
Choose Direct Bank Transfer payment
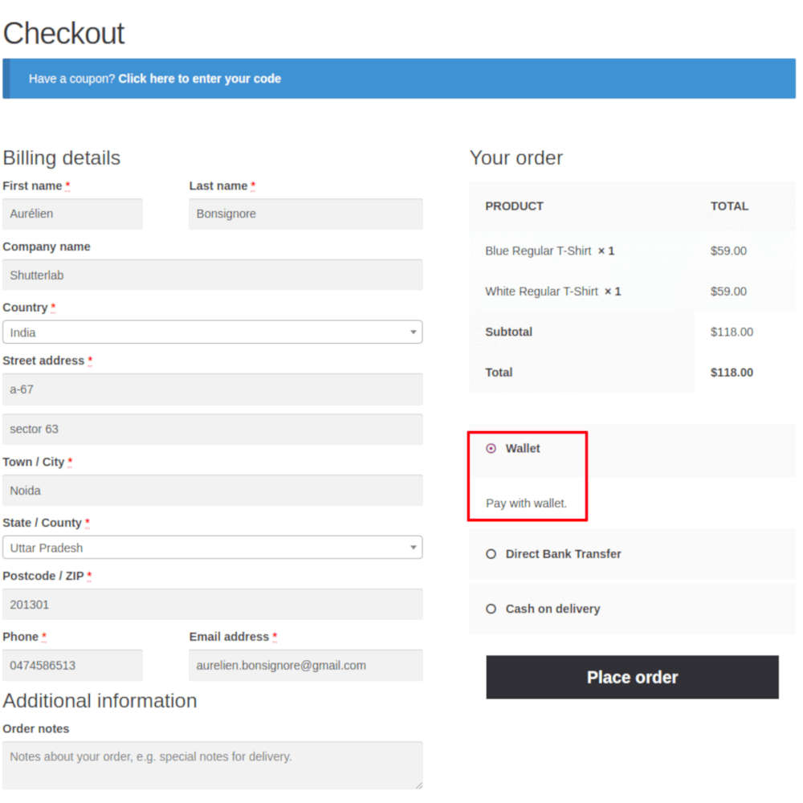[491, 553]
